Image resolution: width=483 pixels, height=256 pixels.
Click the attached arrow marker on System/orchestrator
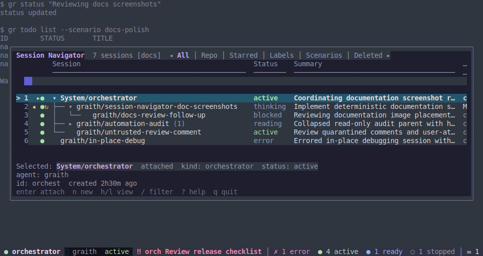click(38, 98)
